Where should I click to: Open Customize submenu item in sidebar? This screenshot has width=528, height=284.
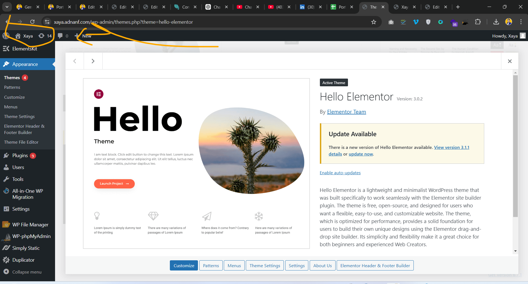[14, 97]
